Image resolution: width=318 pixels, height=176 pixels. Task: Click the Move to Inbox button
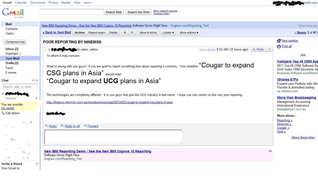(x=148, y=32)
